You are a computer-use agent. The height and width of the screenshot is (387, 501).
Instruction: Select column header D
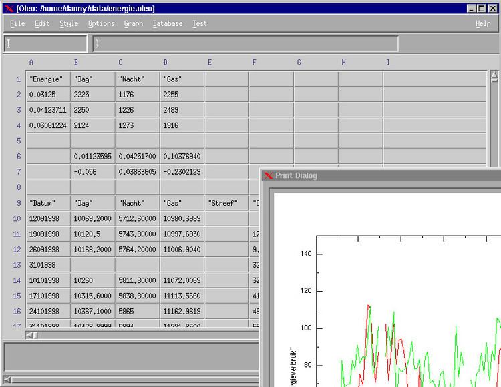point(165,63)
